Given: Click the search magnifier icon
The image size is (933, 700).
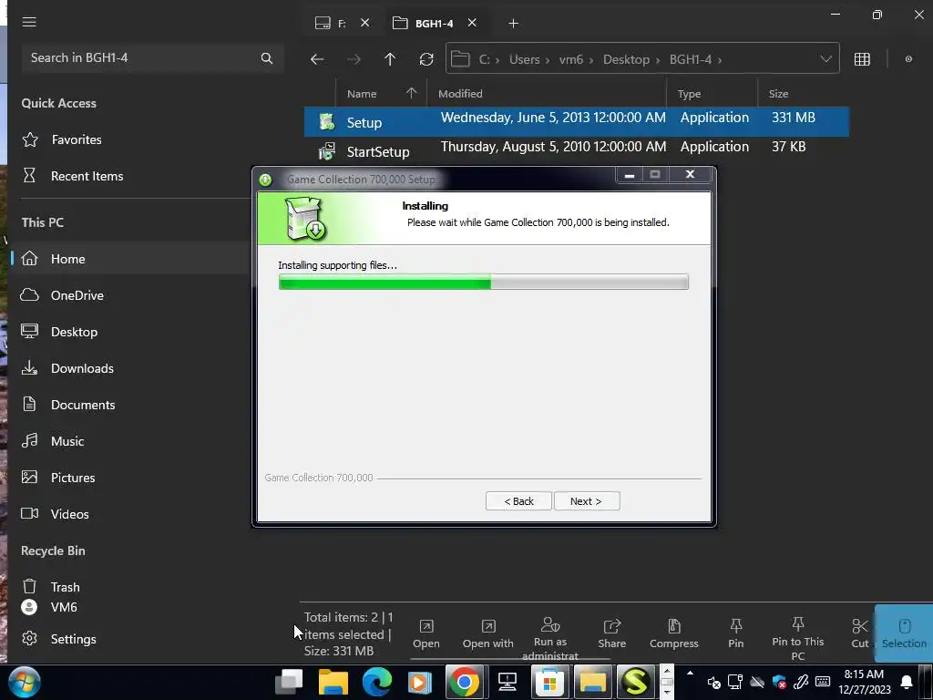Looking at the screenshot, I should point(267,58).
